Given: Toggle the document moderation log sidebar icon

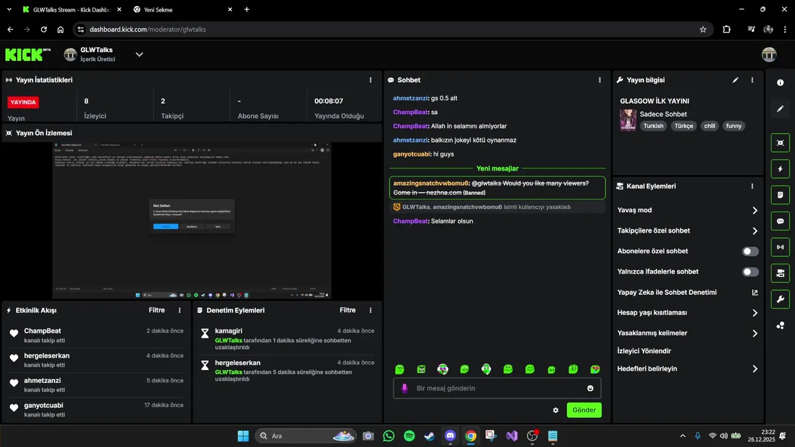Looking at the screenshot, I should point(780,195).
